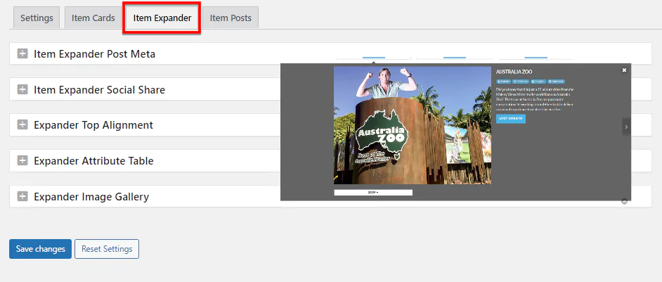Open the Settings tab
The width and height of the screenshot is (662, 282).
click(37, 18)
